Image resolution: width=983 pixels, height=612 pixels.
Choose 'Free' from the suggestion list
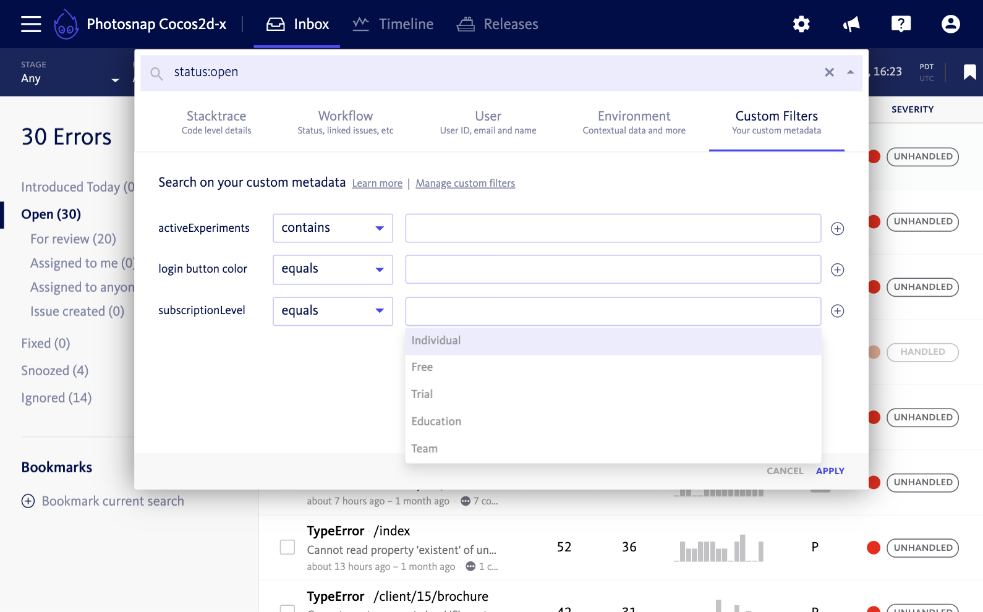pyautogui.click(x=613, y=367)
